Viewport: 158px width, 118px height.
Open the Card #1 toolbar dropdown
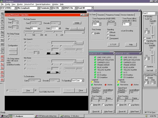[x=92, y=8]
